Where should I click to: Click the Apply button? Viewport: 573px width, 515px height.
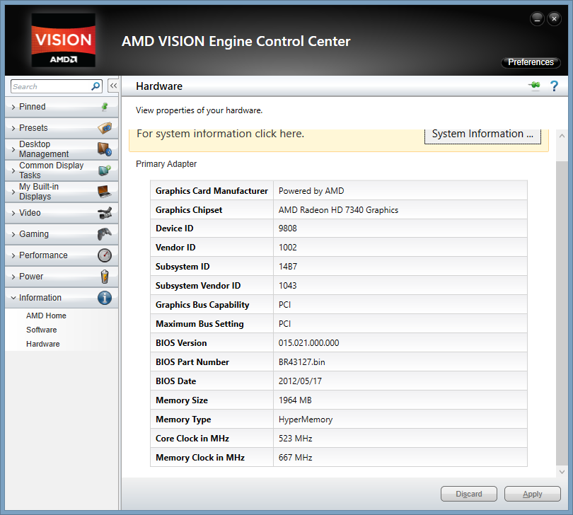pyautogui.click(x=533, y=494)
